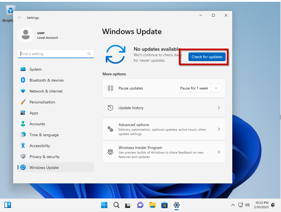Expand the Windows Insider Program chevron

[x=219, y=152]
